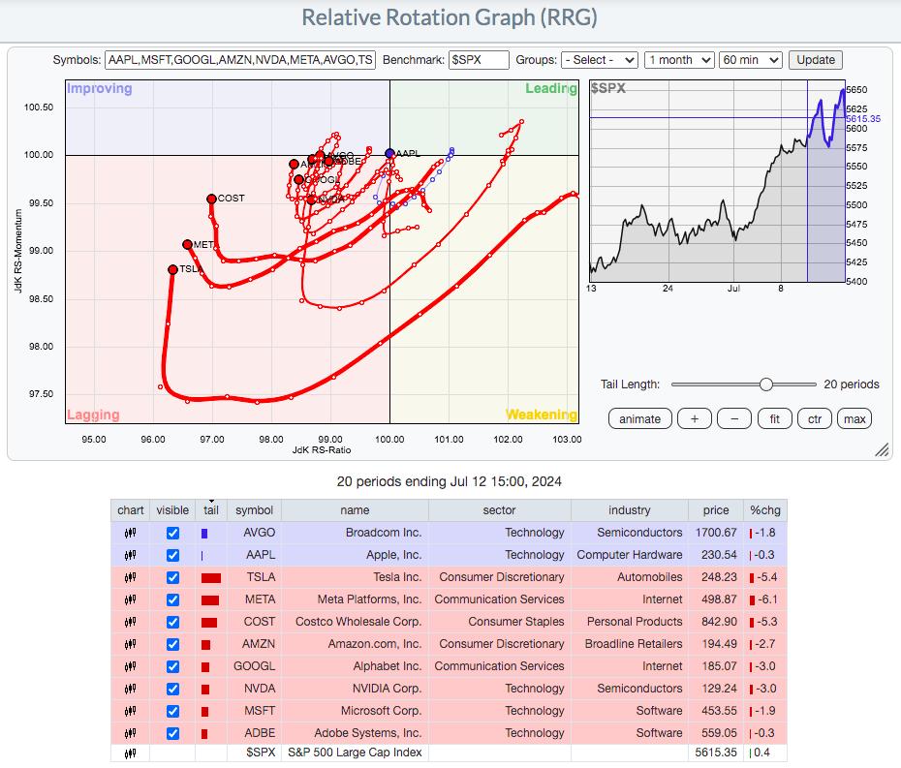Adjust the Tail Length slider
The width and height of the screenshot is (901, 768).
click(765, 384)
